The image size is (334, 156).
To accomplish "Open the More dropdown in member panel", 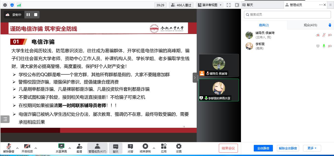I will tap(312, 148).
